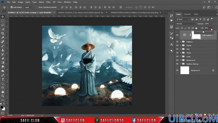Open the Properties panel icon
Image resolution: width=218 pixels, height=123 pixels.
point(171,27)
